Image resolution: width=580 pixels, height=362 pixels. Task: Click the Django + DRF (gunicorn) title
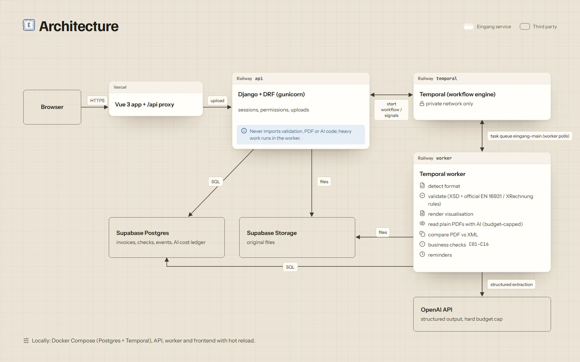[x=272, y=94]
